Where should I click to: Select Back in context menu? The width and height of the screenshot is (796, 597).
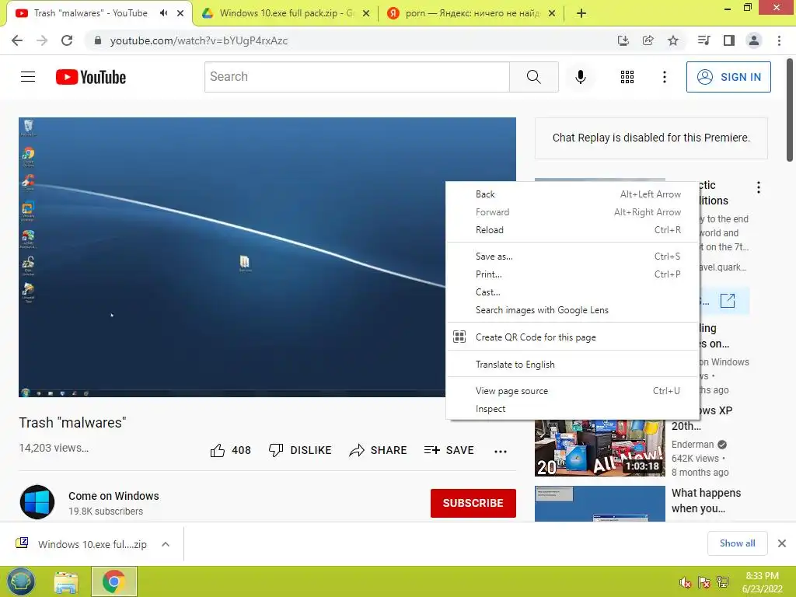point(573,194)
